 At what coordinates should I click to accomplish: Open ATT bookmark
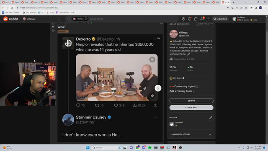(x=41, y=13)
